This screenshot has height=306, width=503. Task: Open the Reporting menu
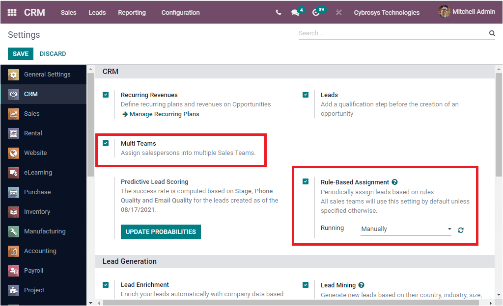click(132, 12)
